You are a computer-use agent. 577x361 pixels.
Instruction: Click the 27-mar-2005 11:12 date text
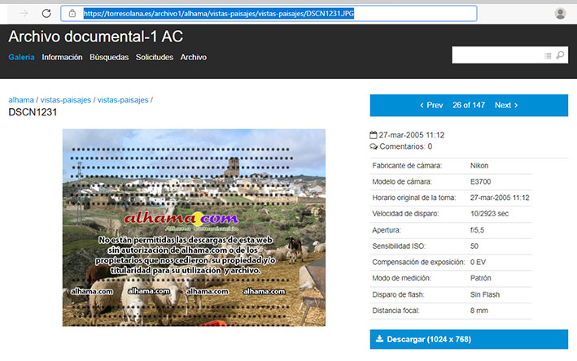pyautogui.click(x=412, y=135)
